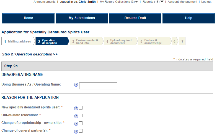
Task: Focus the Doing Business As text field
Action: coord(98,86)
